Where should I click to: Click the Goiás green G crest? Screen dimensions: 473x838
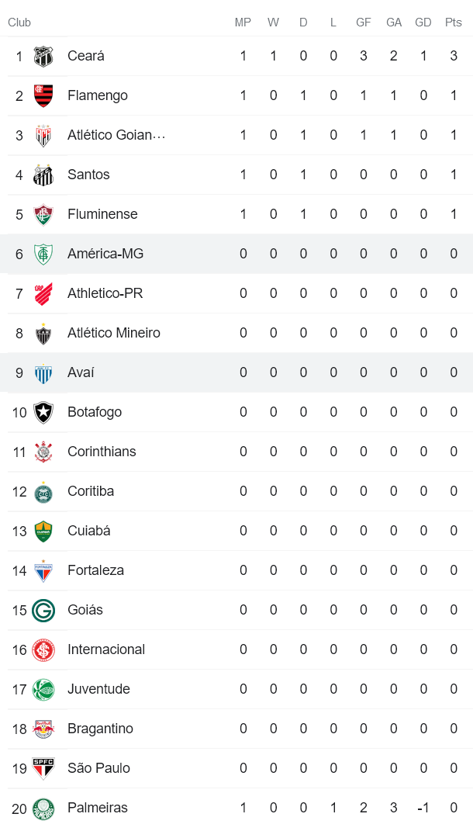(x=43, y=610)
